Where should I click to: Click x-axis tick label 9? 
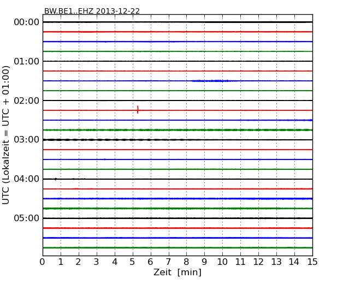pos(204,262)
